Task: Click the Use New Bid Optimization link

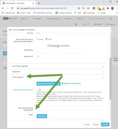Action: click(x=23, y=90)
